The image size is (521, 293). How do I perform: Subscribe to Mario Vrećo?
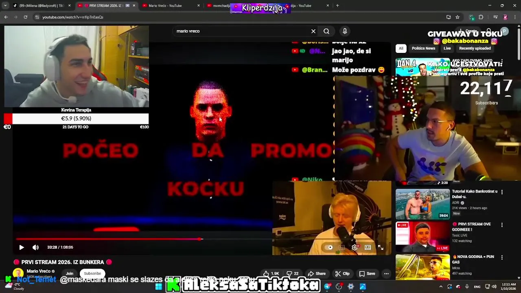(x=92, y=273)
